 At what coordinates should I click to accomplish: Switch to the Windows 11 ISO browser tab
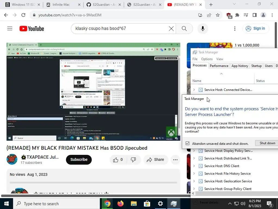tap(23, 5)
